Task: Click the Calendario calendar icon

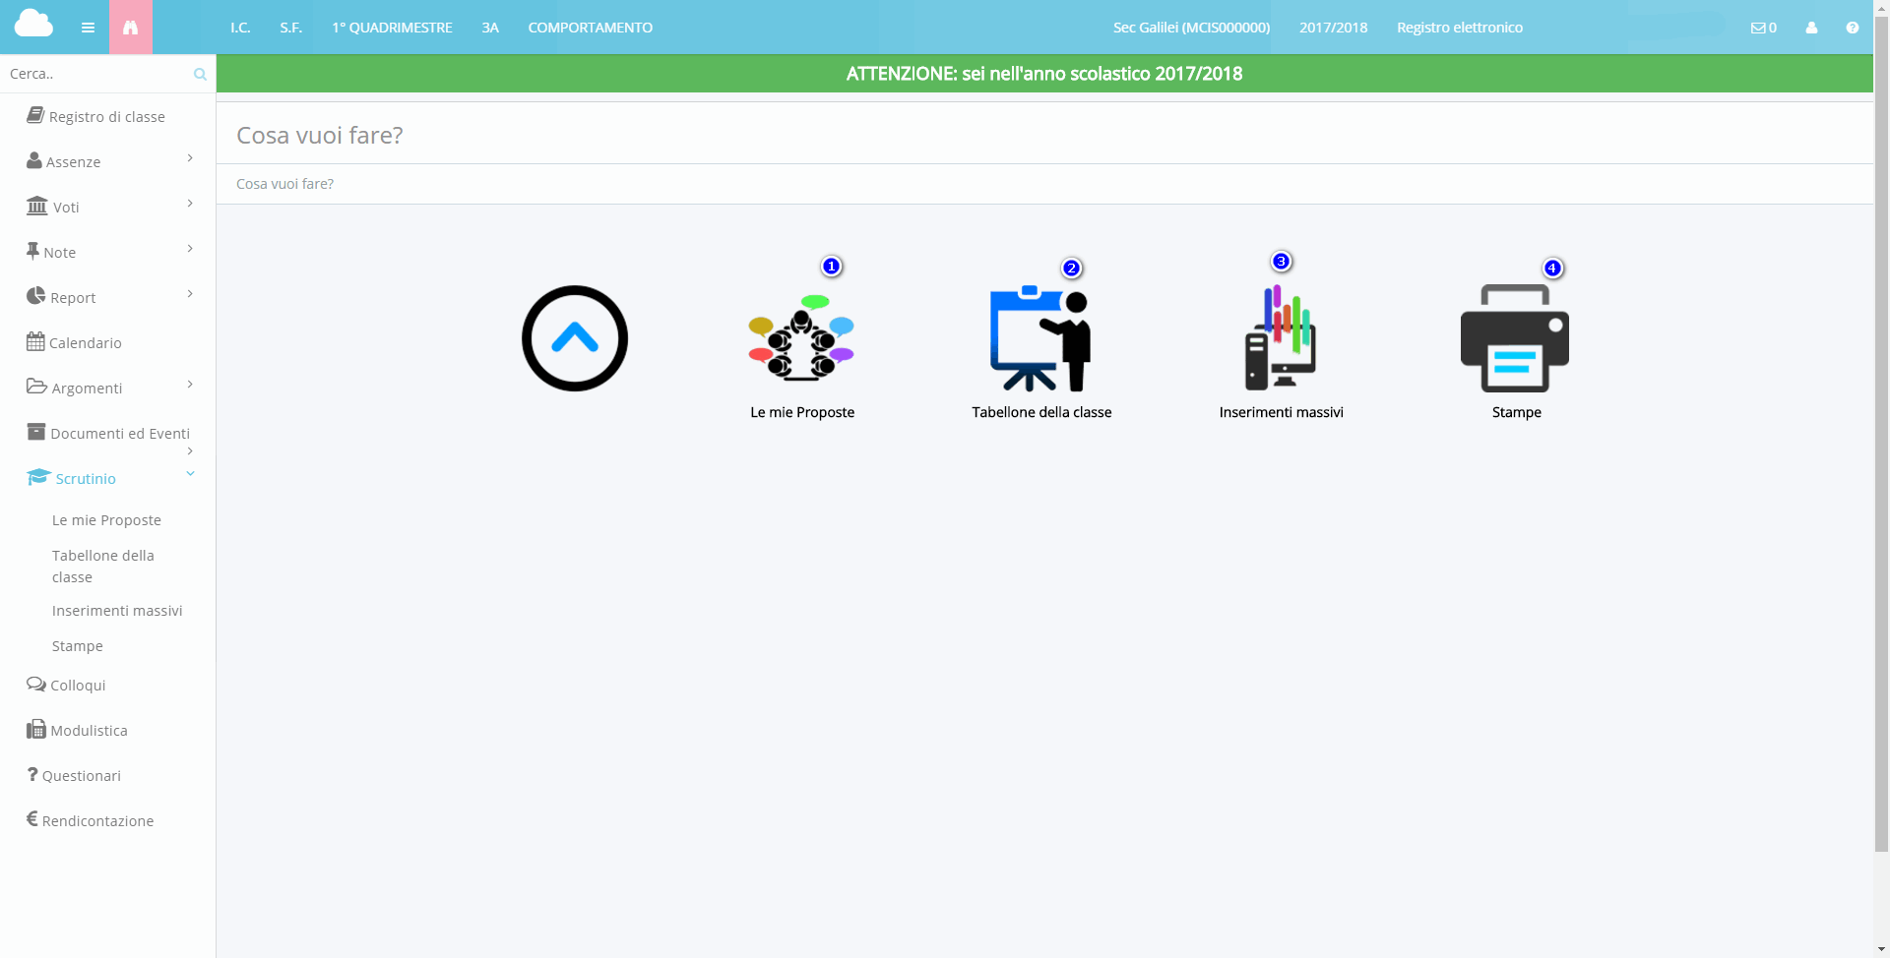Action: (35, 341)
